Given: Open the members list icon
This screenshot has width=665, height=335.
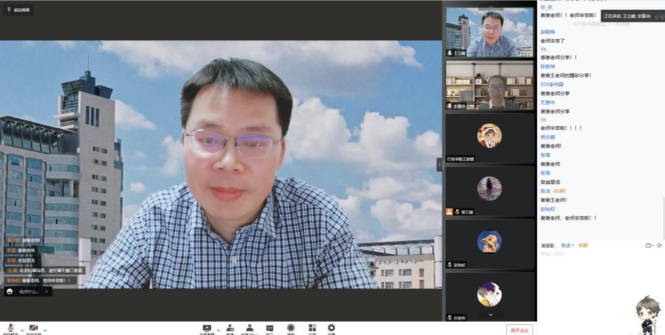Looking at the screenshot, I should click(249, 328).
